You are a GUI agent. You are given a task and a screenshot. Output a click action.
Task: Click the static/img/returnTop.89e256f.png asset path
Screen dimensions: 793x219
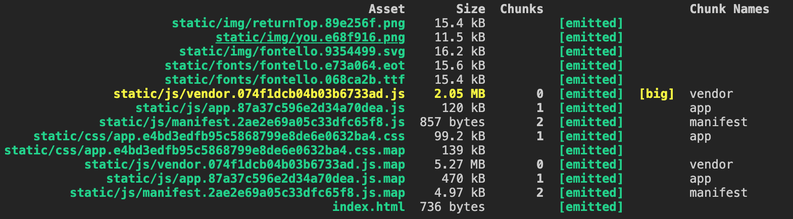[x=288, y=23]
